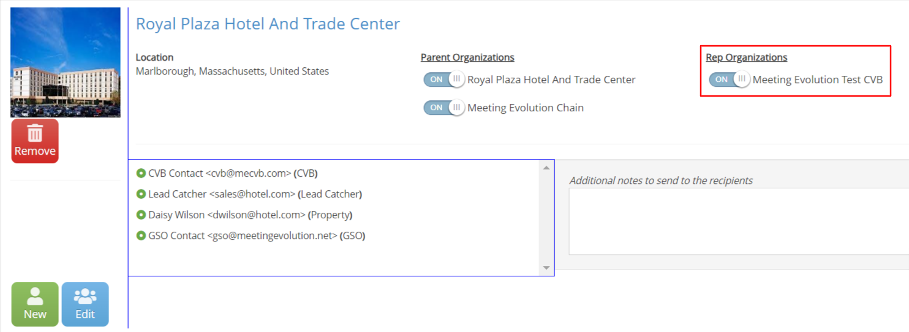The image size is (909, 332).
Task: Click the red Remove trash button
Action: (35, 141)
